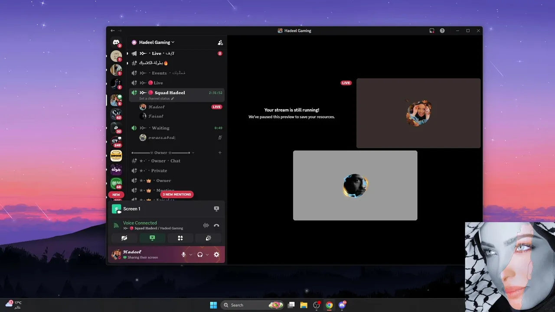Toggle noise suppression waveform icon
The image size is (555, 312).
(206, 225)
